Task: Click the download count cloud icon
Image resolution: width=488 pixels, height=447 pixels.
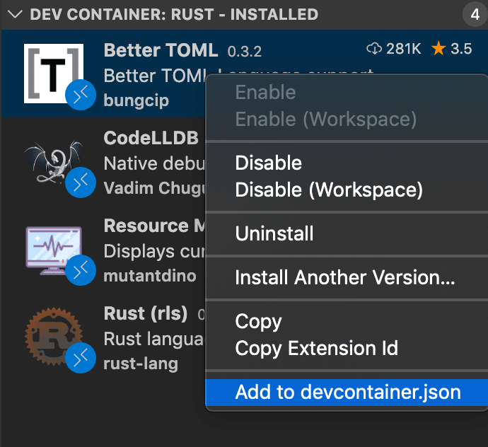Action: pyautogui.click(x=373, y=49)
